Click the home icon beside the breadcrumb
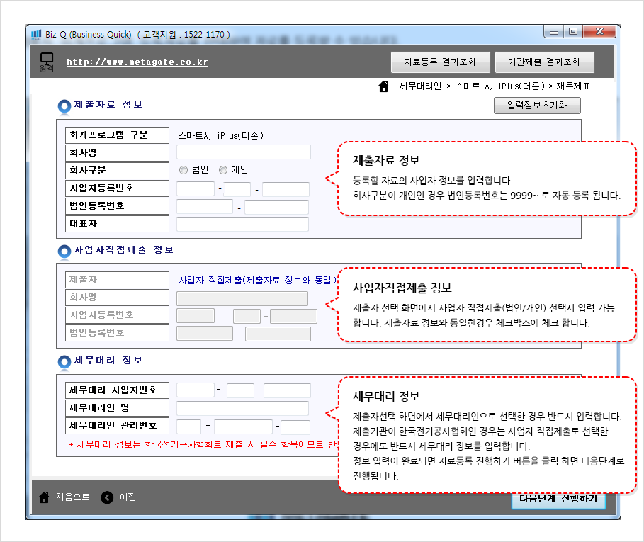Viewport: 644px width, 542px height. click(x=383, y=86)
